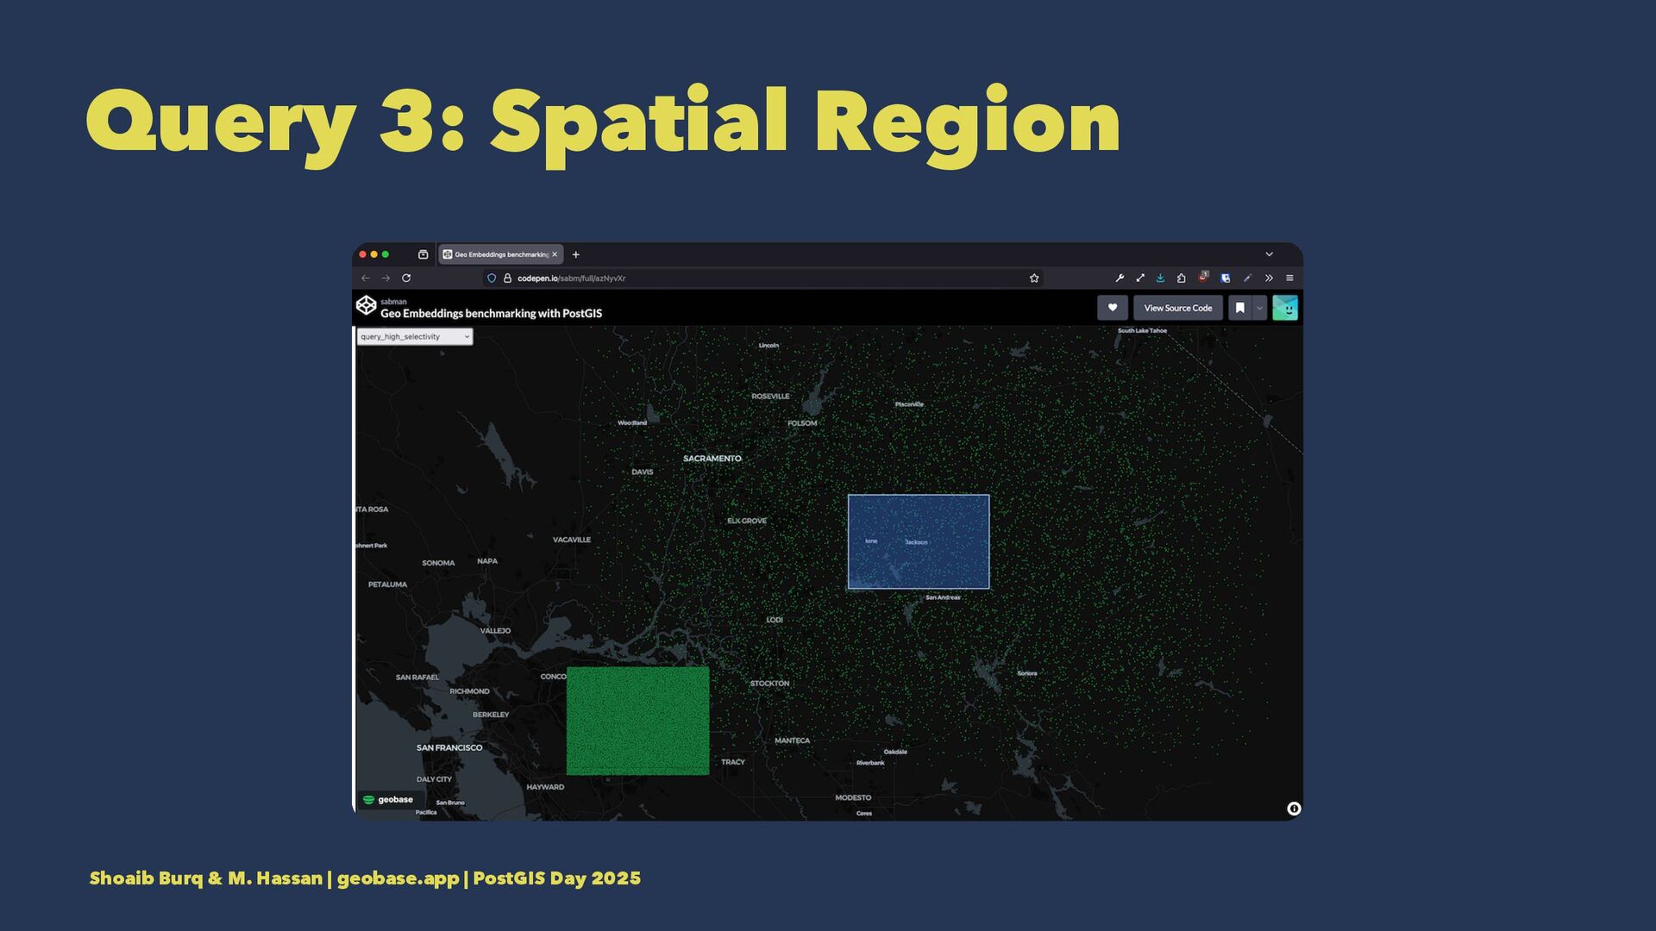Open the query_high_selectivity dropdown
This screenshot has width=1656, height=931.
click(415, 337)
